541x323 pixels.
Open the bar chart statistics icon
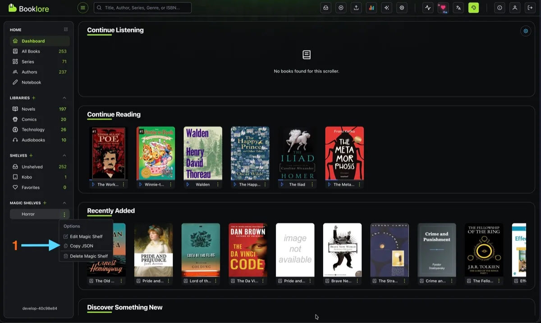pos(371,8)
